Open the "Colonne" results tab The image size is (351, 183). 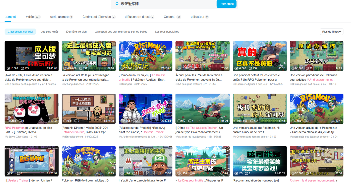[170, 17]
